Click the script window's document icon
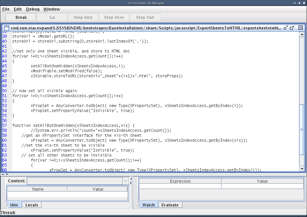Viewport: 307px width, 217px height. [x=6, y=28]
